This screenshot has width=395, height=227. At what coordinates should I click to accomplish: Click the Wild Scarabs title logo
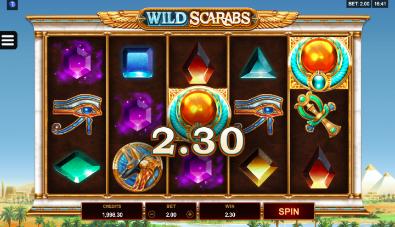198,19
